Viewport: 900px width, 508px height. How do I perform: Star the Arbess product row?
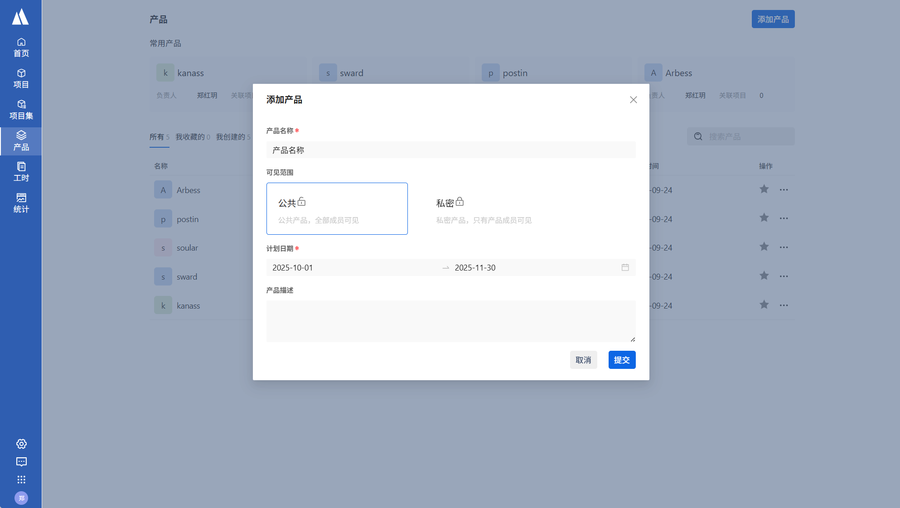764,189
